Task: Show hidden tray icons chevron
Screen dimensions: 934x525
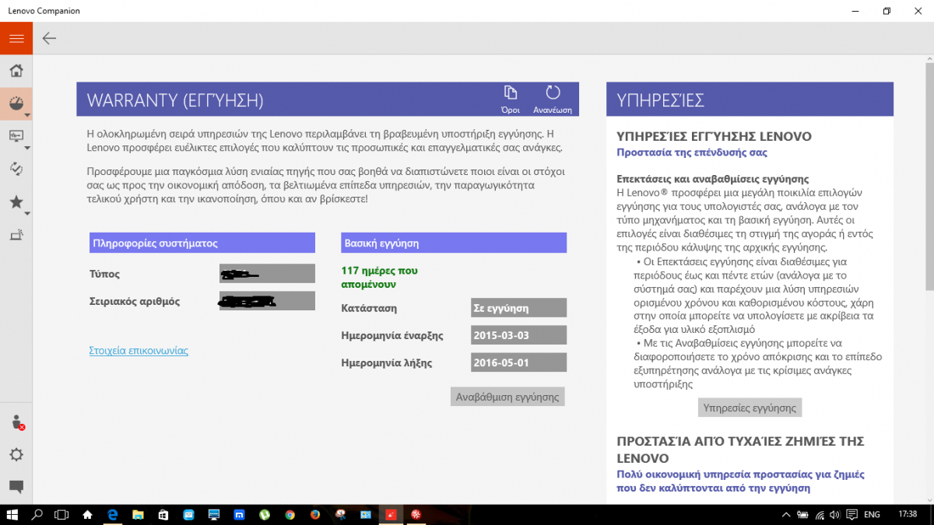Action: 786,514
